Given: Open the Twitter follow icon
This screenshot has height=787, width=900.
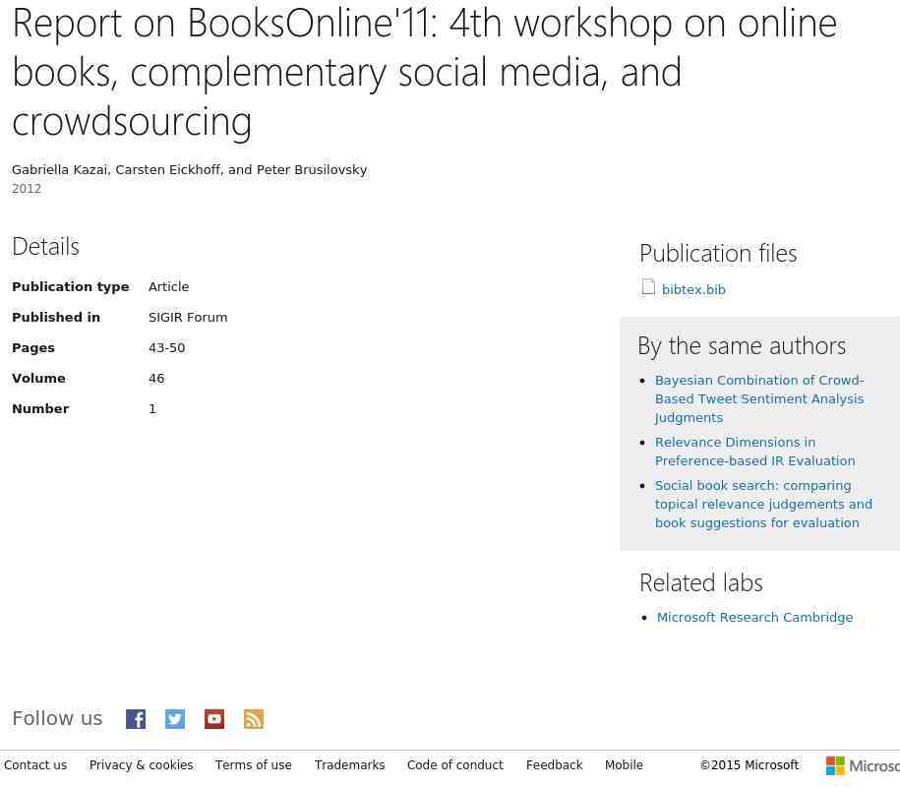Looking at the screenshot, I should coord(175,719).
